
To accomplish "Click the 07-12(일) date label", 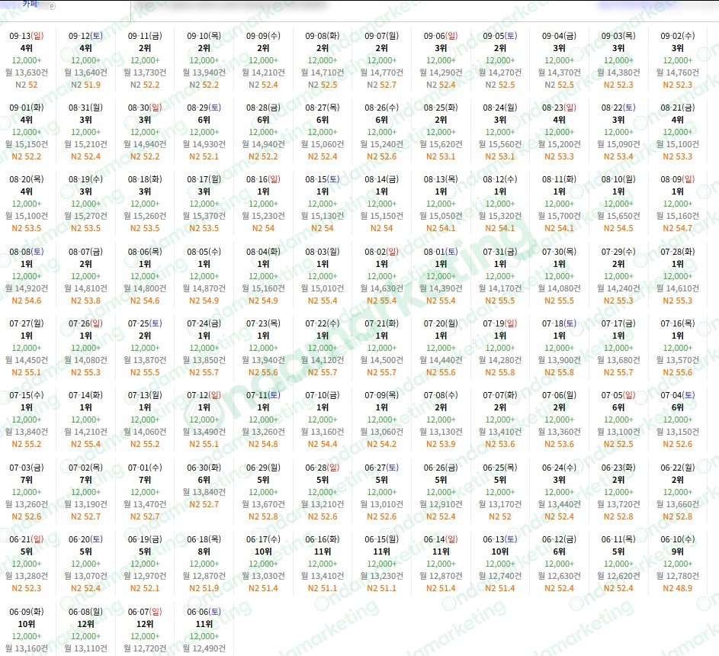I will [204, 395].
